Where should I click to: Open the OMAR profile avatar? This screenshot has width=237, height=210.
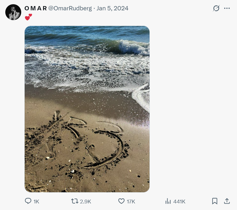(13, 12)
